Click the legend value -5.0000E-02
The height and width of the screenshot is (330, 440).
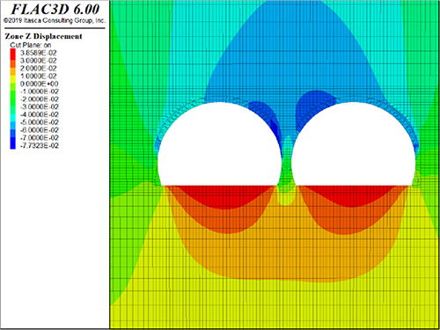click(x=39, y=122)
